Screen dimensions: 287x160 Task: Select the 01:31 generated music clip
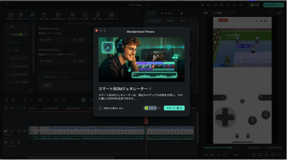point(53,40)
